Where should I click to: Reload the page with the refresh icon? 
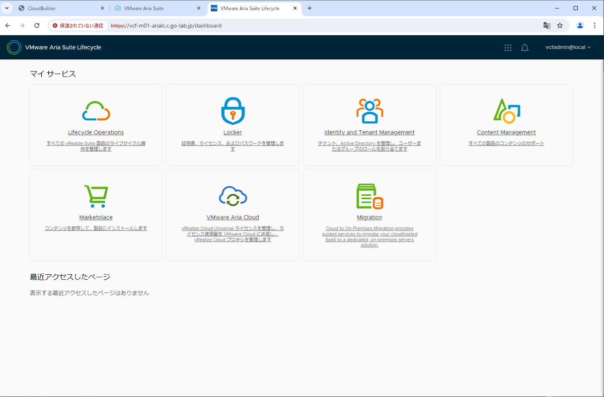coord(37,25)
